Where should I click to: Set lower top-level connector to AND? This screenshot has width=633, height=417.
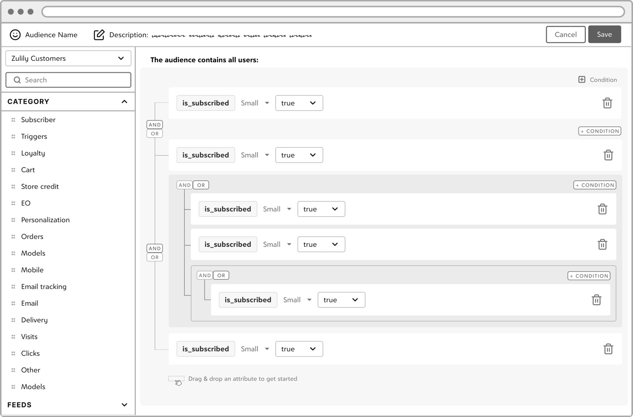[x=155, y=248]
